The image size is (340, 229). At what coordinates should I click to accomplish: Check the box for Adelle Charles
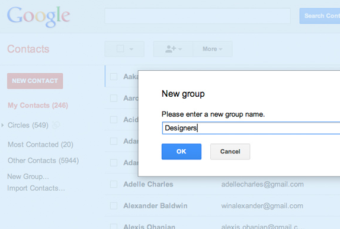click(114, 184)
